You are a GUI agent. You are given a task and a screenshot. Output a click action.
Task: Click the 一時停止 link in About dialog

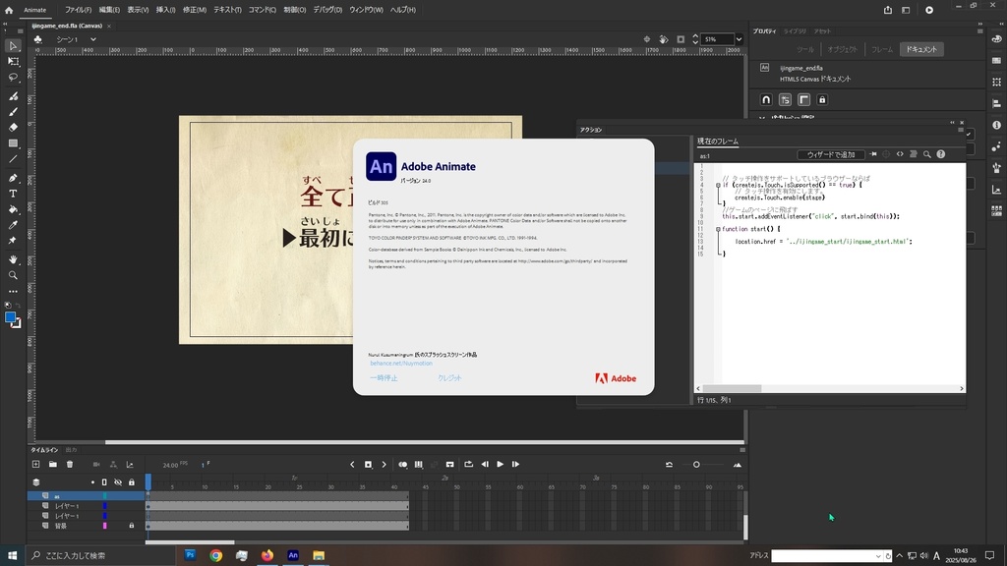(384, 378)
